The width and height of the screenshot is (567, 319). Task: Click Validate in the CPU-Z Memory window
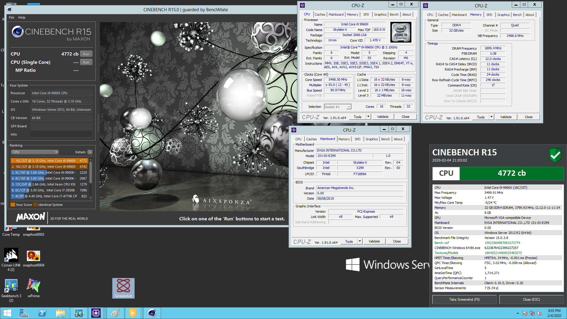506,117
